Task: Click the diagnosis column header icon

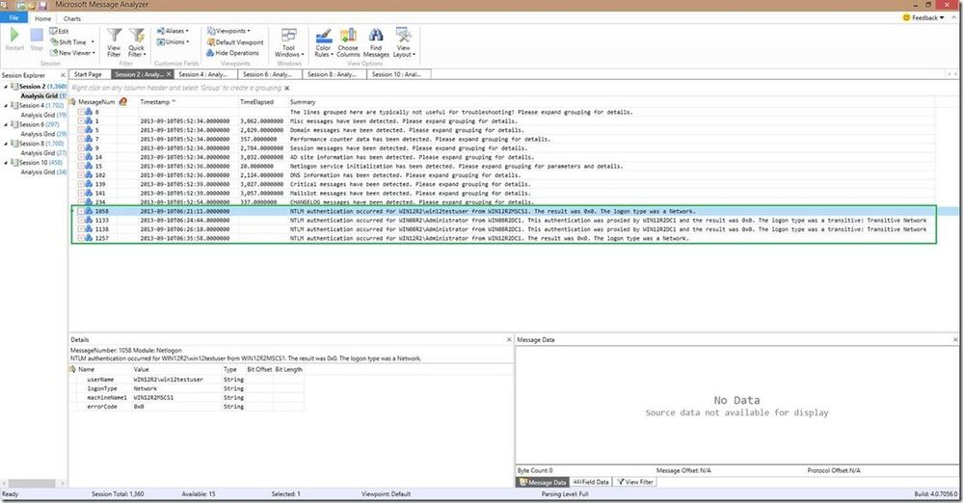Action: pyautogui.click(x=122, y=102)
